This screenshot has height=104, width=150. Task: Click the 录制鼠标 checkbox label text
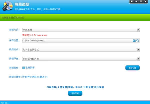(x=30, y=67)
